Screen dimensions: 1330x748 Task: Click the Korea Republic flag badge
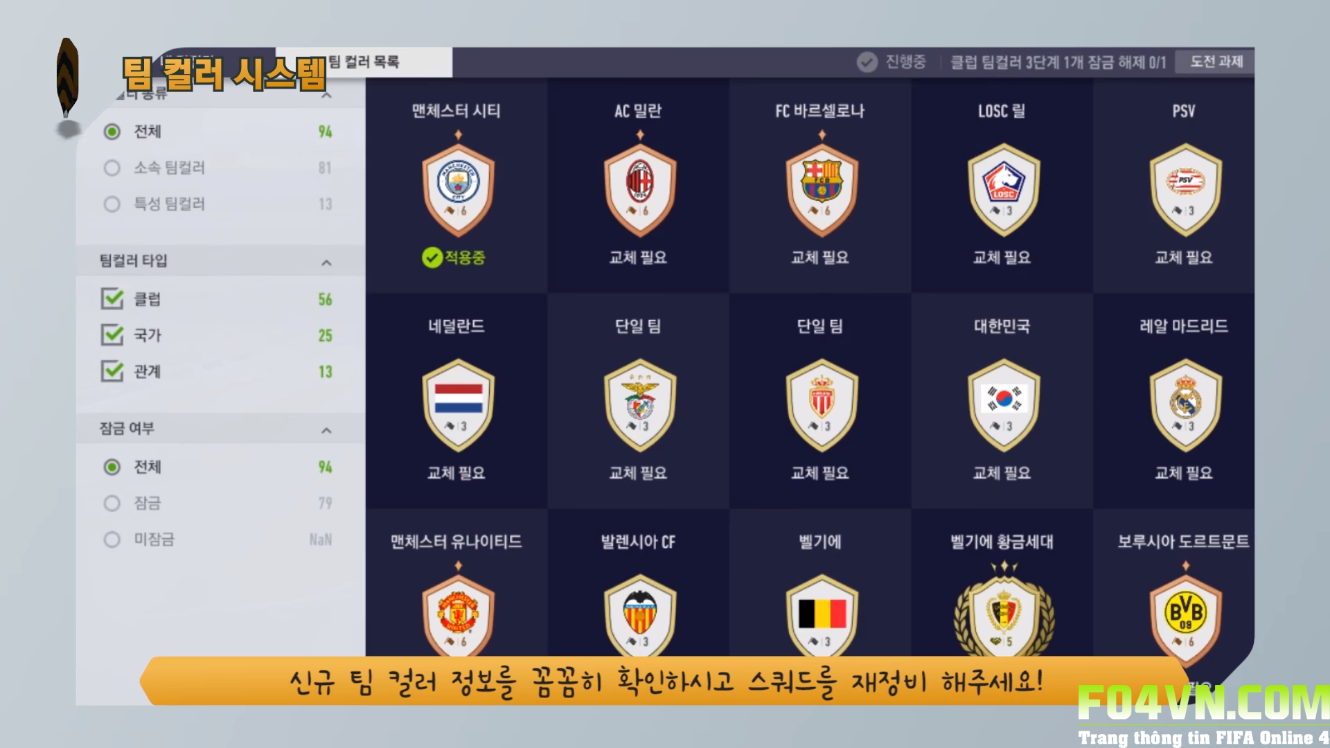click(x=1003, y=405)
